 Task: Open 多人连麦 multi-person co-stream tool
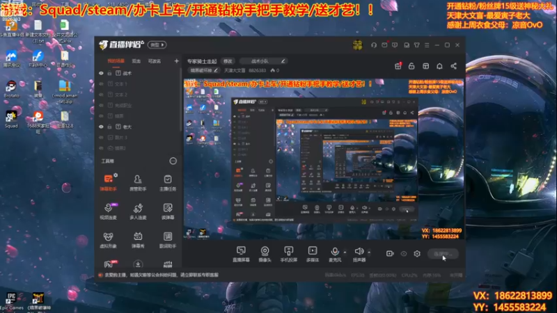138,211
